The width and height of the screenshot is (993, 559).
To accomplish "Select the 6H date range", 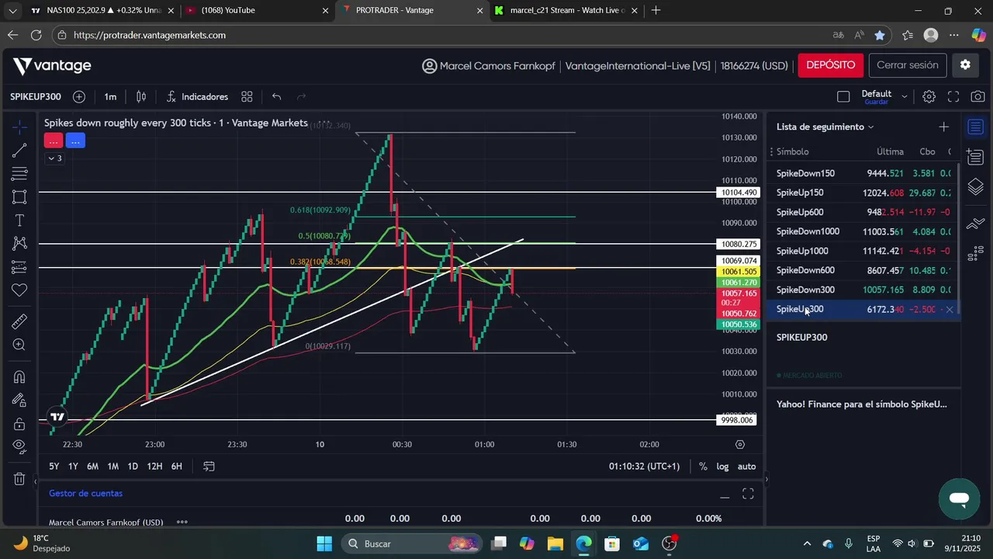I will click(x=177, y=467).
